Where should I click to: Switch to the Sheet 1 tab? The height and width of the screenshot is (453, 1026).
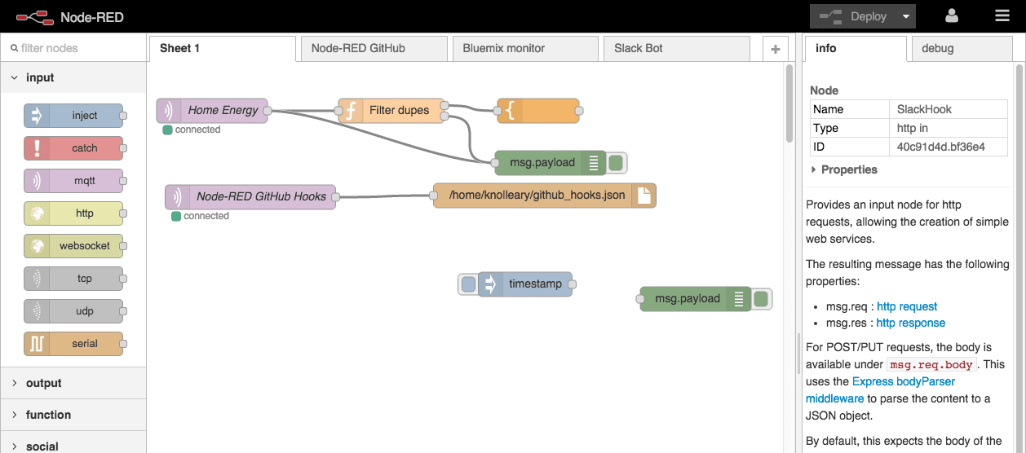click(223, 48)
